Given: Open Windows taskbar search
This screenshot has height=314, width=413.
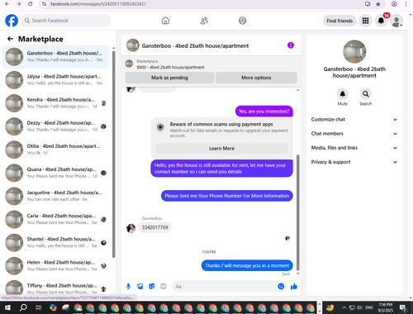Looking at the screenshot, I should 23,307.
